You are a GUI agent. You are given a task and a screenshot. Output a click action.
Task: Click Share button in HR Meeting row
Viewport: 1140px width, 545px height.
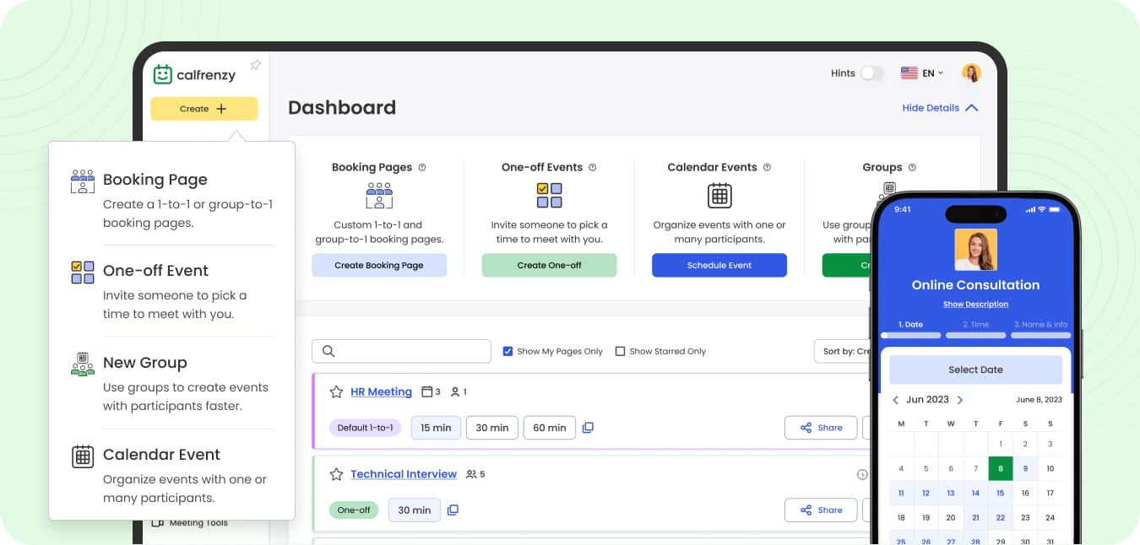[x=821, y=428]
